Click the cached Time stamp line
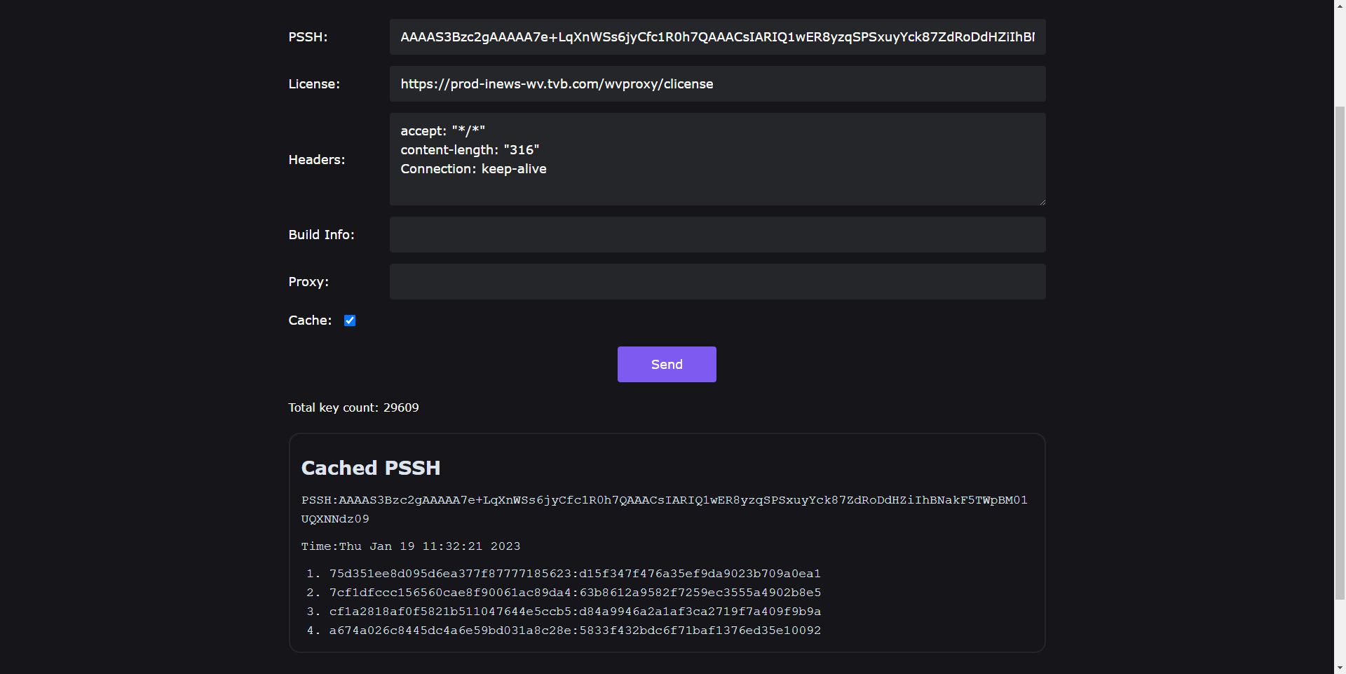Image resolution: width=1346 pixels, height=674 pixels. [411, 546]
